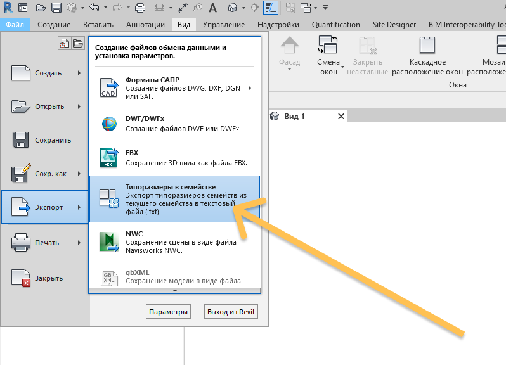Screen dimensions: 506x365
Task: Choose DWF/DWFx export option
Action: (x=174, y=124)
